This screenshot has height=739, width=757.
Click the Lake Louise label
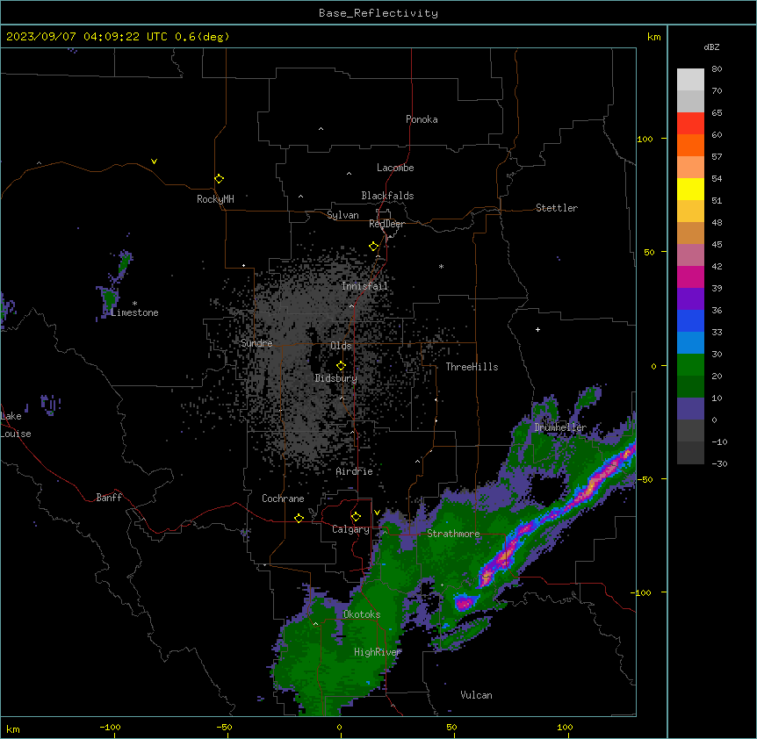click(16, 425)
